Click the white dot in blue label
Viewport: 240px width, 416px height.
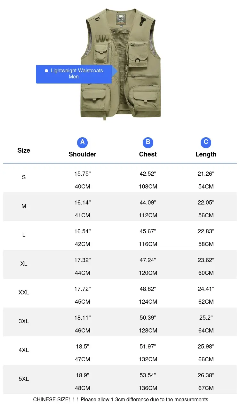[x=46, y=70]
